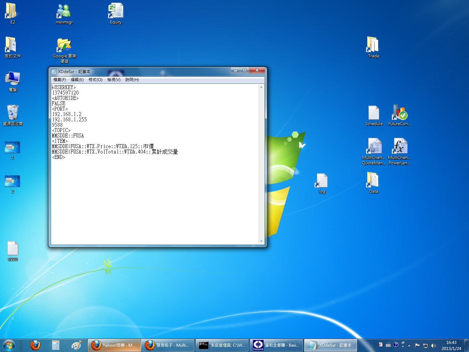The image size is (469, 352).
Task: Click the MMSDDE::FUSA topic line
Action: pyautogui.click(x=68, y=136)
